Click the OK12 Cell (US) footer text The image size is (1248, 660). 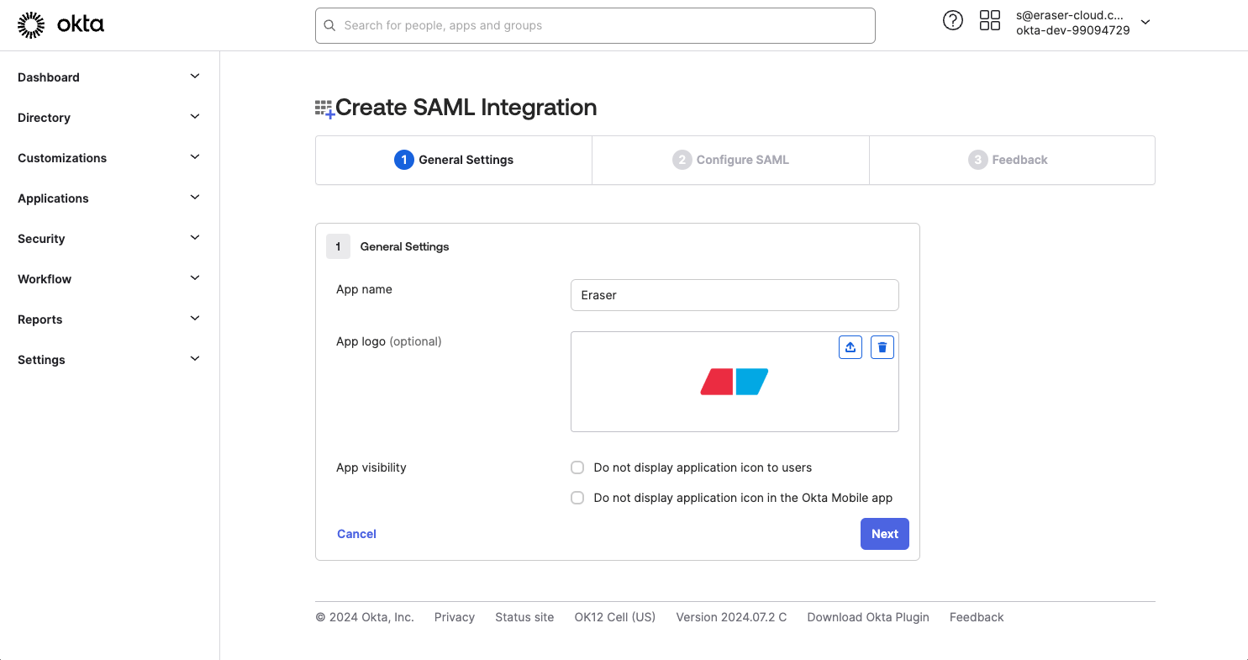[615, 617]
